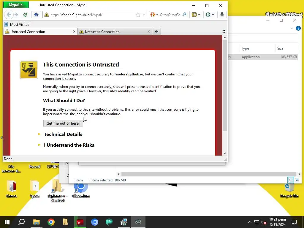304x228 pixels.
Task: Open the green Mypal application menu button
Action: [16, 5]
